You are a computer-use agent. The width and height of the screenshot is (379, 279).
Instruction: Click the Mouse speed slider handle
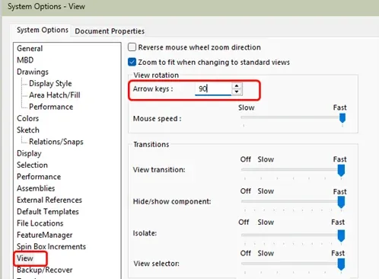[x=342, y=118]
